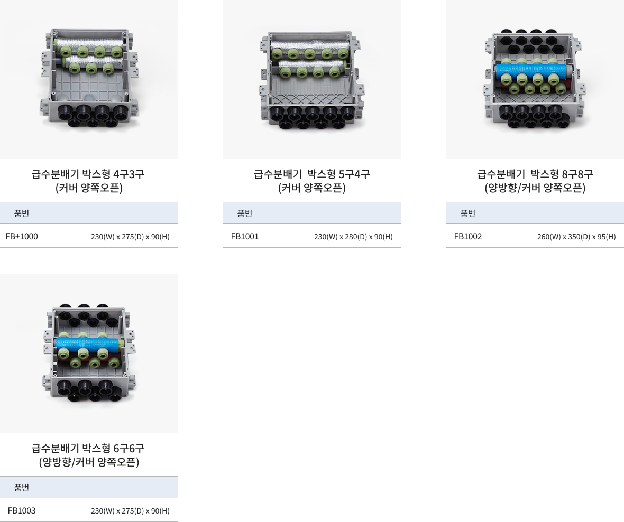Click the 260(W) x 350(D) x 95(H) dimensions
The image size is (624, 522).
tap(576, 237)
